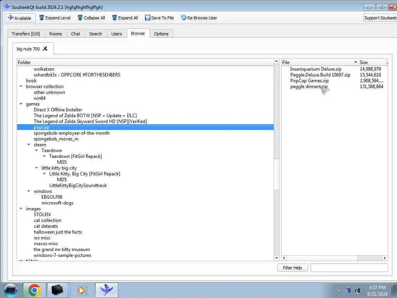397x298 pixels.
Task: Show hidden system tray icons
Action: pyautogui.click(x=339, y=291)
